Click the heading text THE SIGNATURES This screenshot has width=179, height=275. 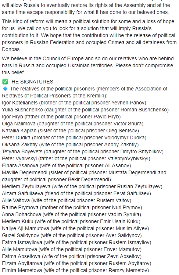tap(31, 82)
